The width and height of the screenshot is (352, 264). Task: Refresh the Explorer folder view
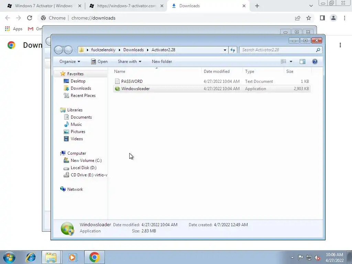(x=233, y=50)
